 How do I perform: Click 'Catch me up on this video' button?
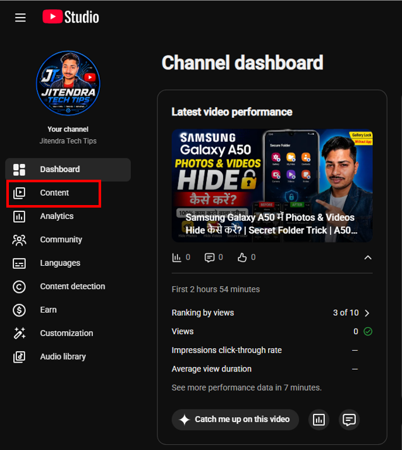tap(235, 420)
